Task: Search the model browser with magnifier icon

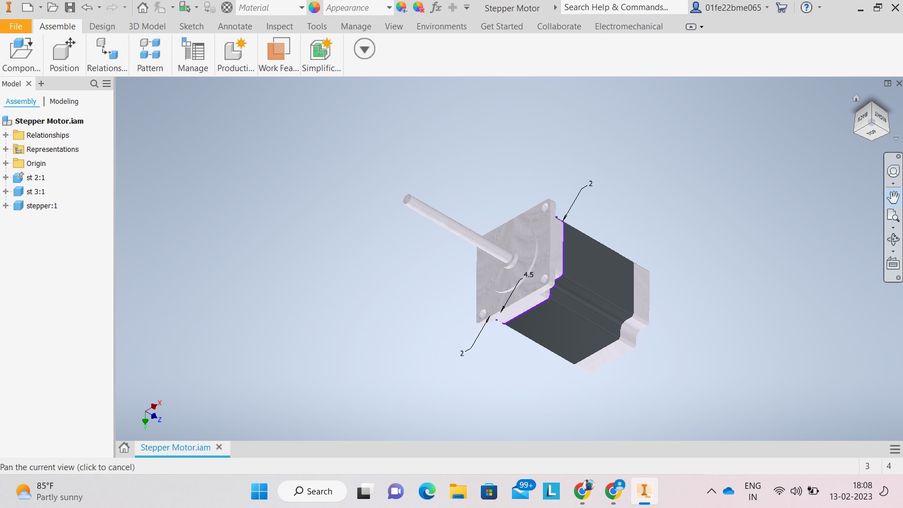Action: tap(94, 84)
